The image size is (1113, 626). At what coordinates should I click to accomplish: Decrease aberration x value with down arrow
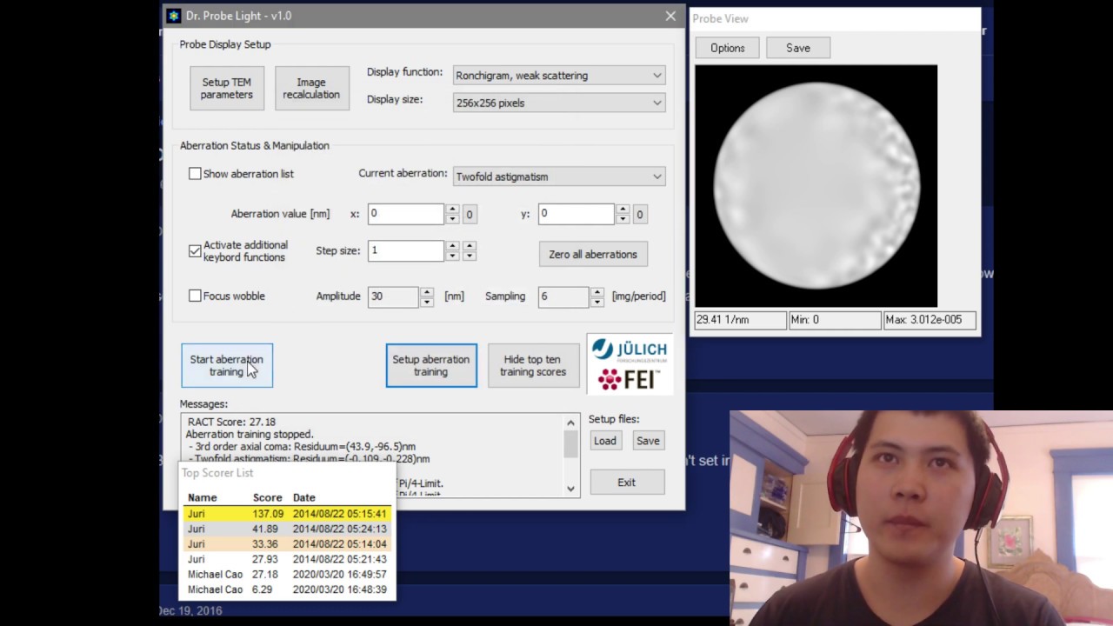point(452,219)
